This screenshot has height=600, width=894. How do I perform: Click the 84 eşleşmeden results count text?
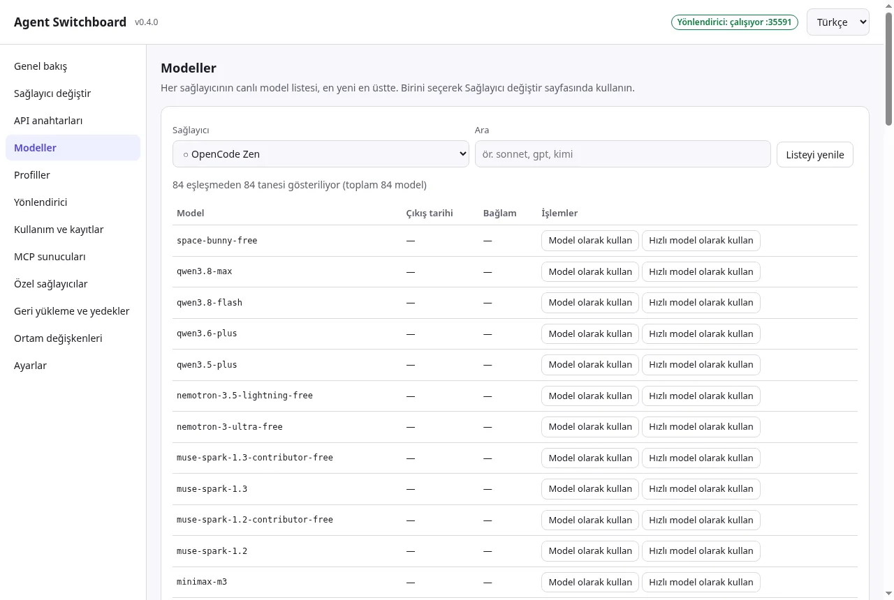click(300, 185)
